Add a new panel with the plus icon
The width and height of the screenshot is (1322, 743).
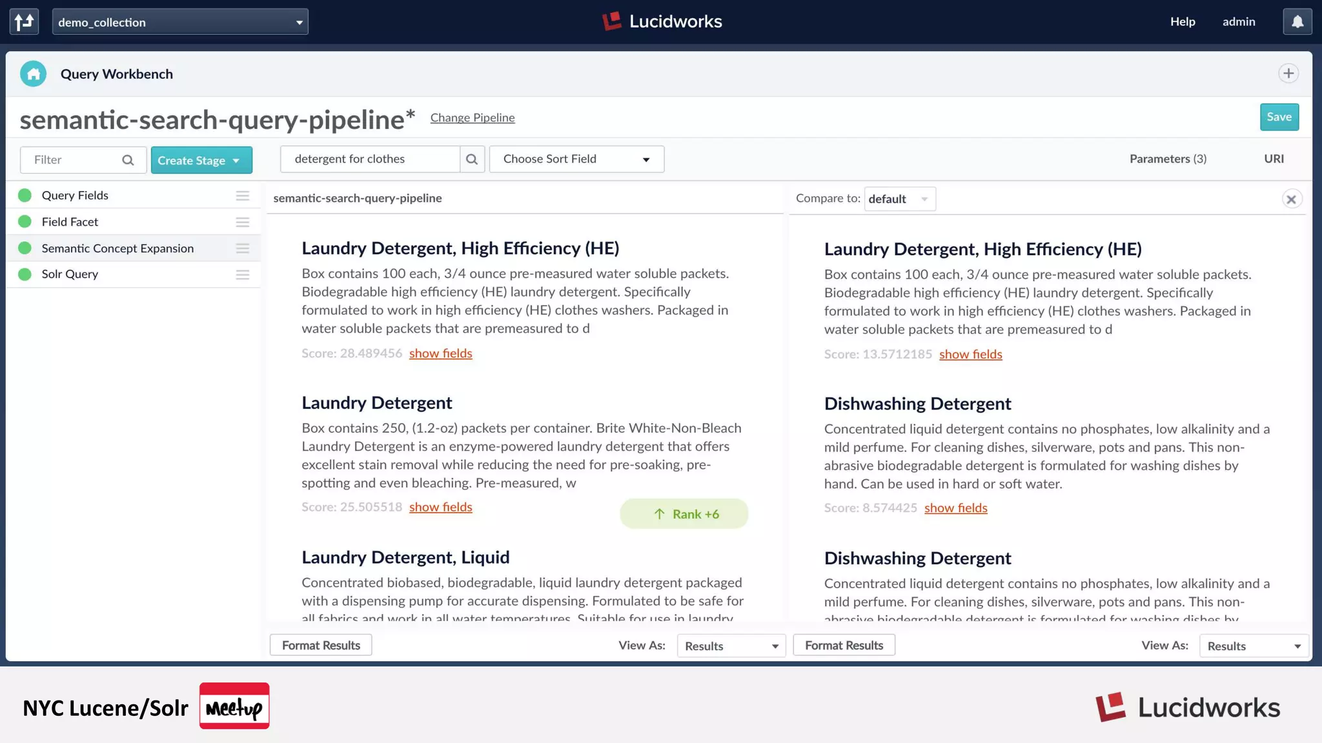1288,74
